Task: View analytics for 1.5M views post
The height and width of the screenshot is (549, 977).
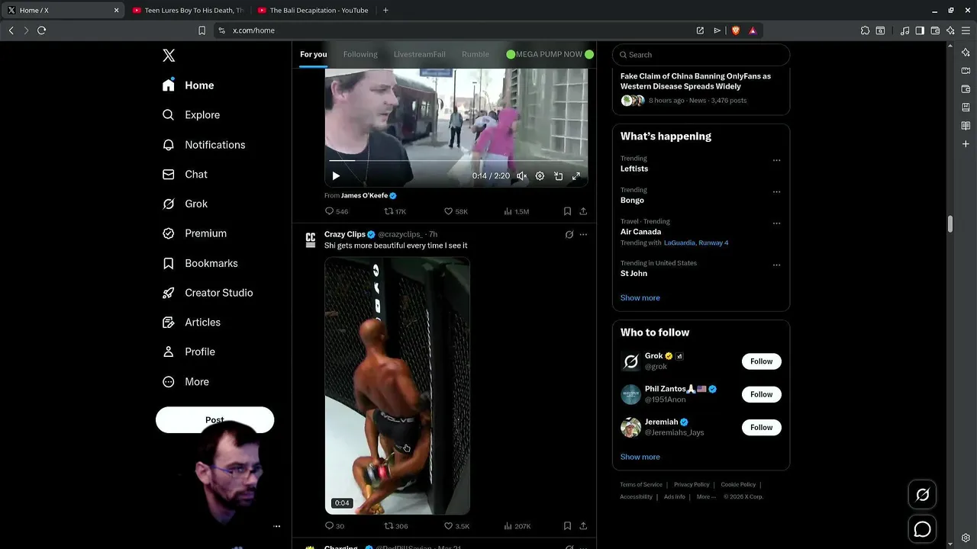Action: [517, 211]
